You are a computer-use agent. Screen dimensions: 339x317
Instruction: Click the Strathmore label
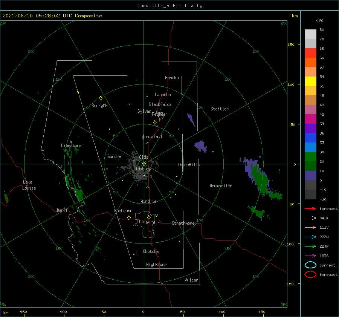click(x=183, y=223)
